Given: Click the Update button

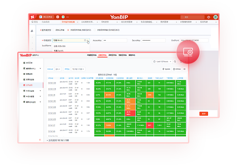Looking at the screenshot, I should 166,69.
